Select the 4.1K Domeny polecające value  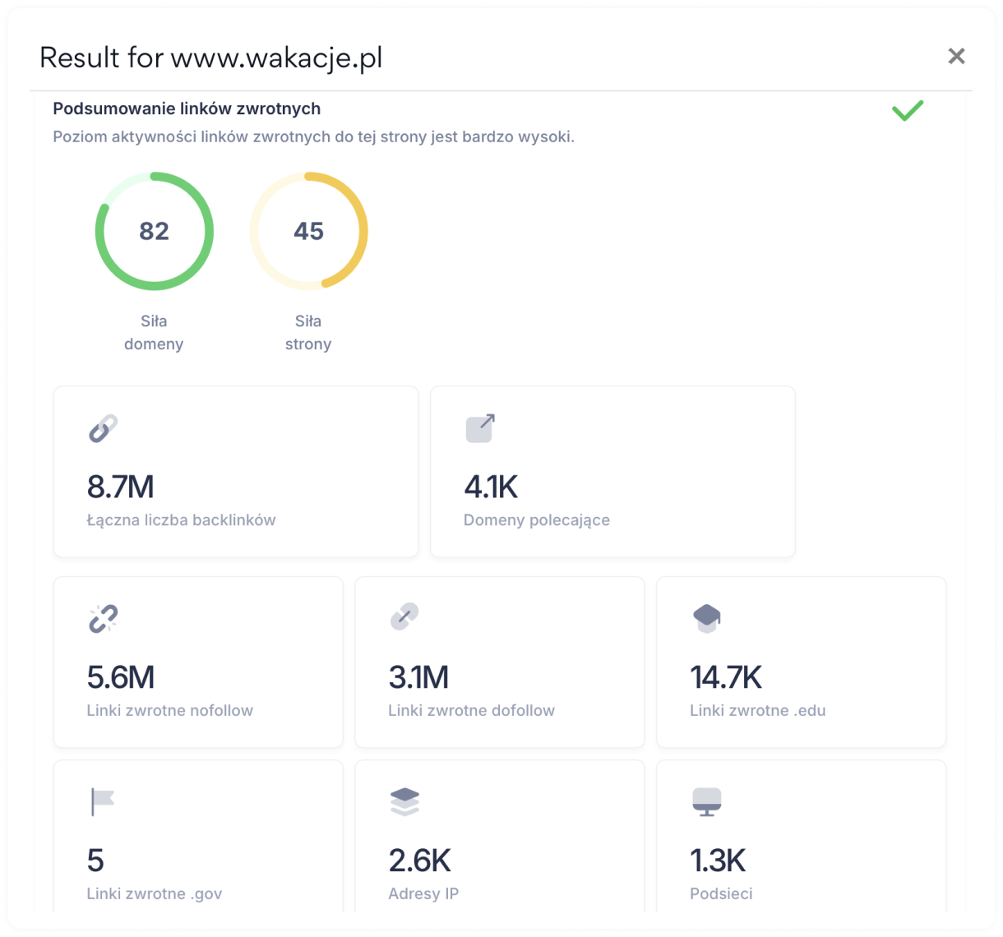point(491,487)
